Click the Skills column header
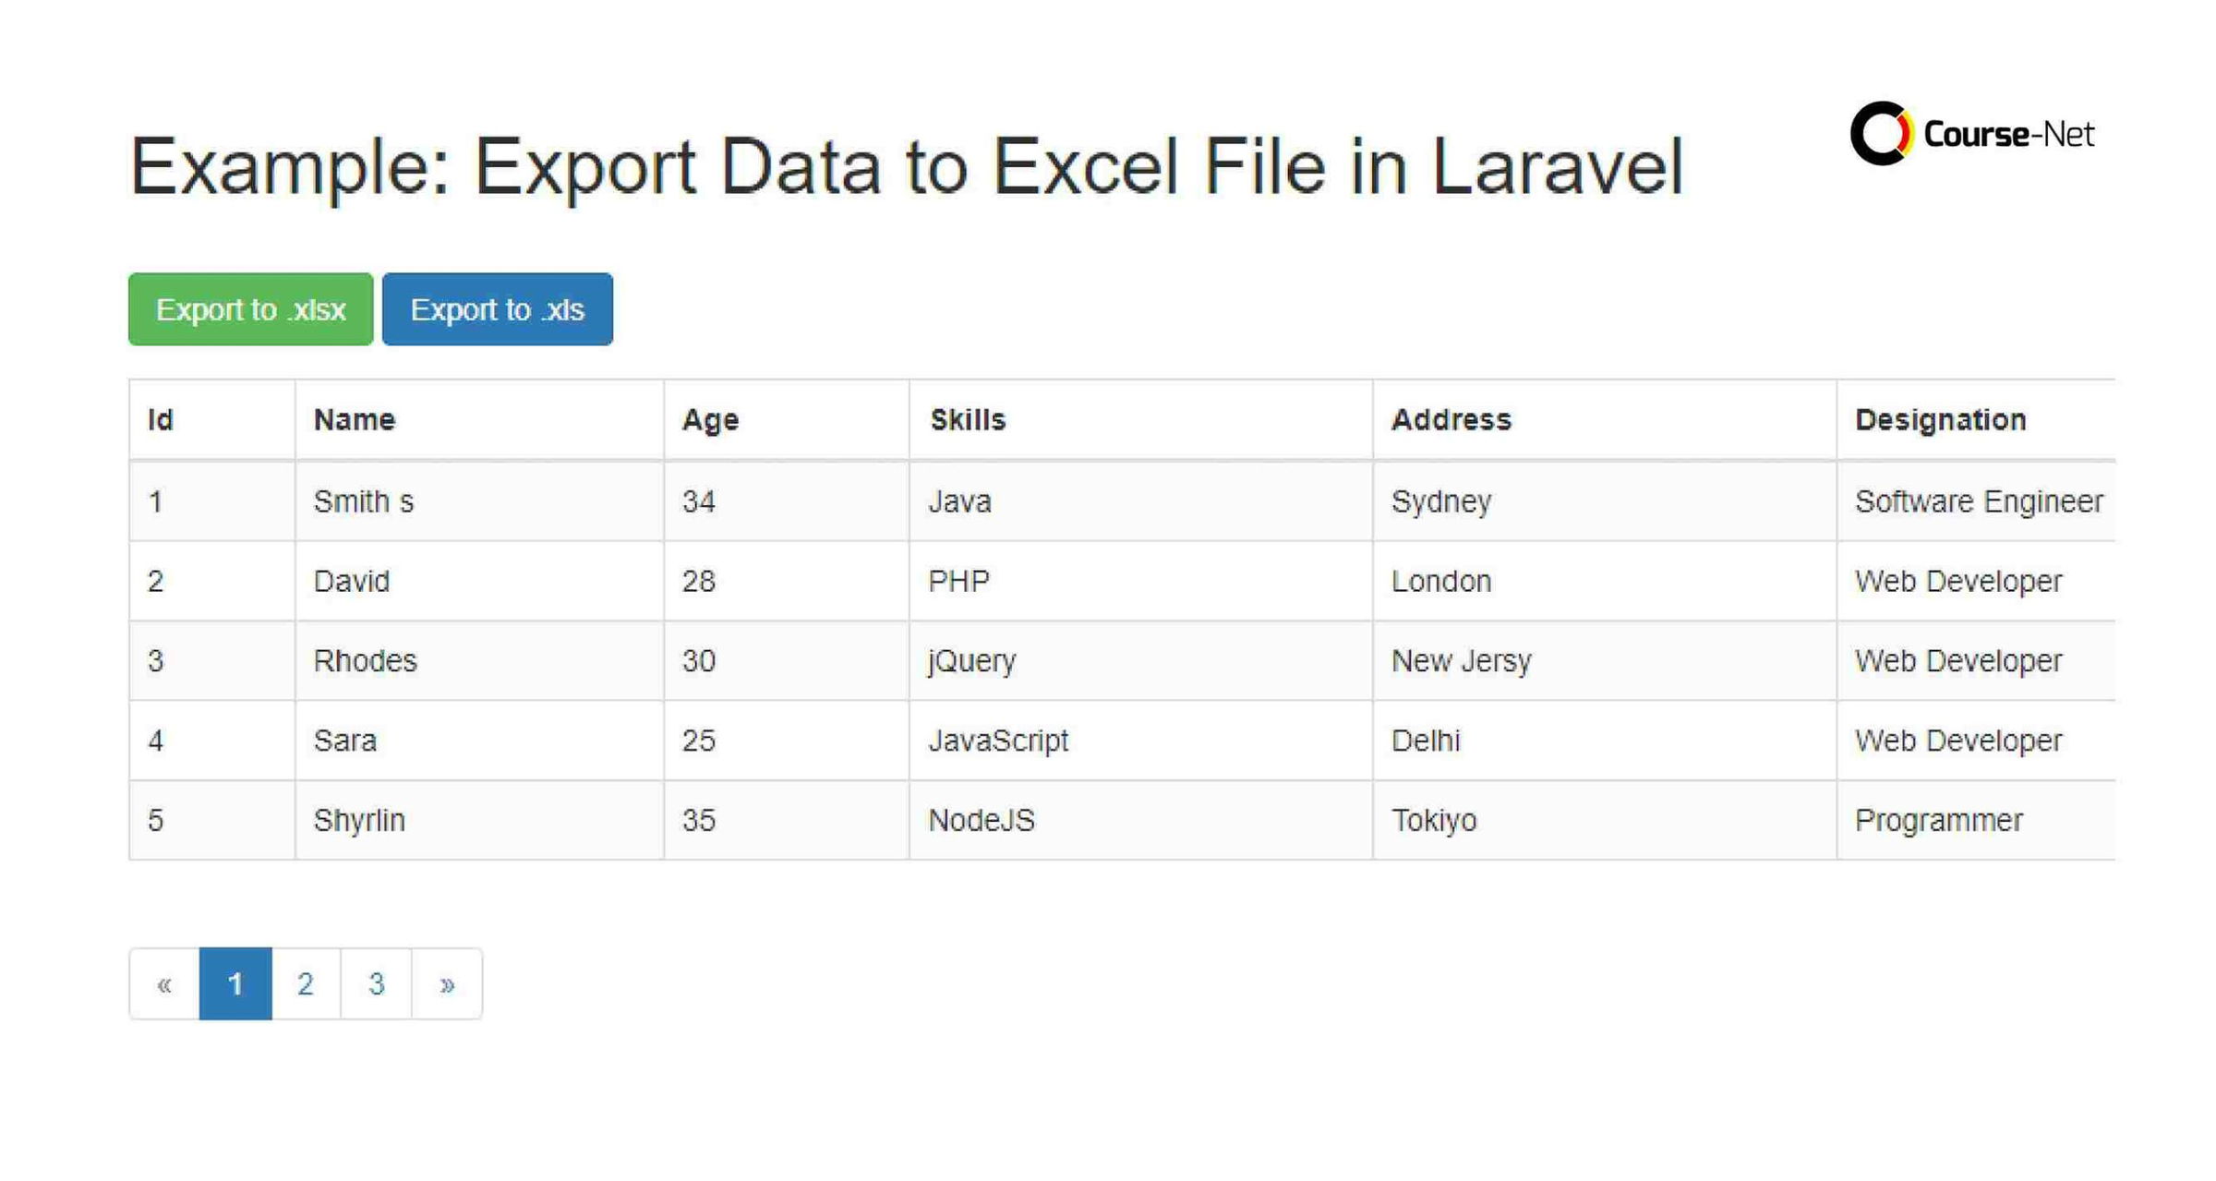The height and width of the screenshot is (1181, 2216). coord(968,418)
